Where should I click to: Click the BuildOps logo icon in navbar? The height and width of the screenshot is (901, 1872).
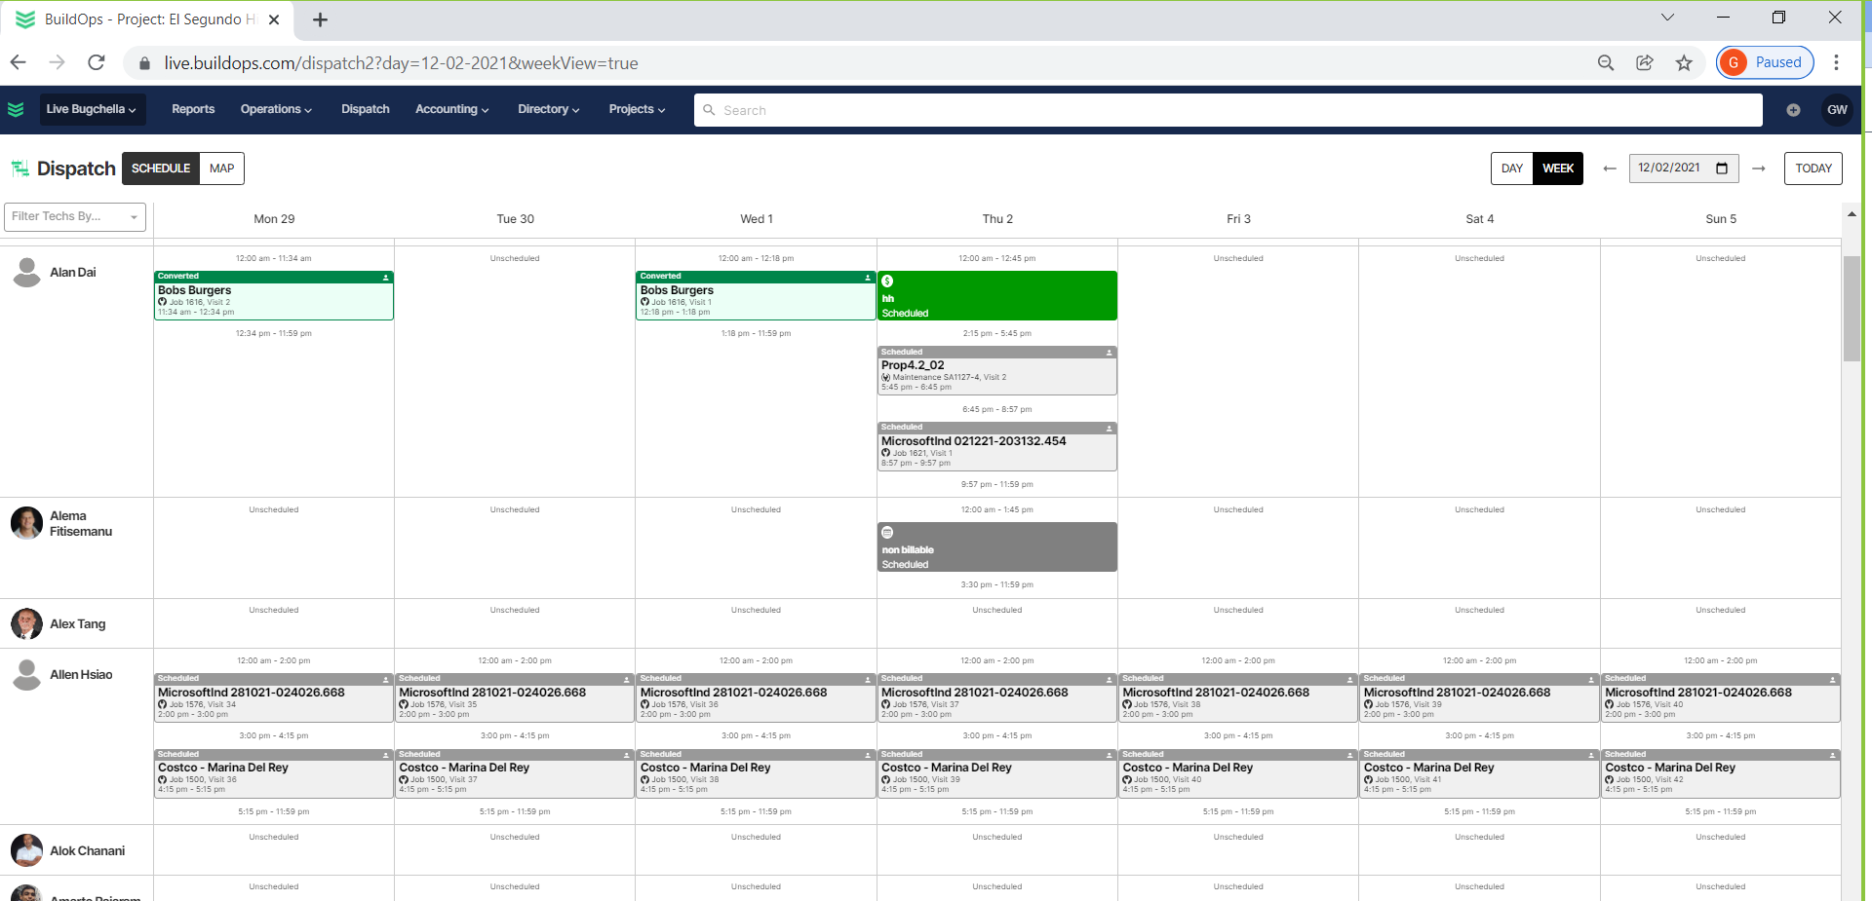[16, 109]
